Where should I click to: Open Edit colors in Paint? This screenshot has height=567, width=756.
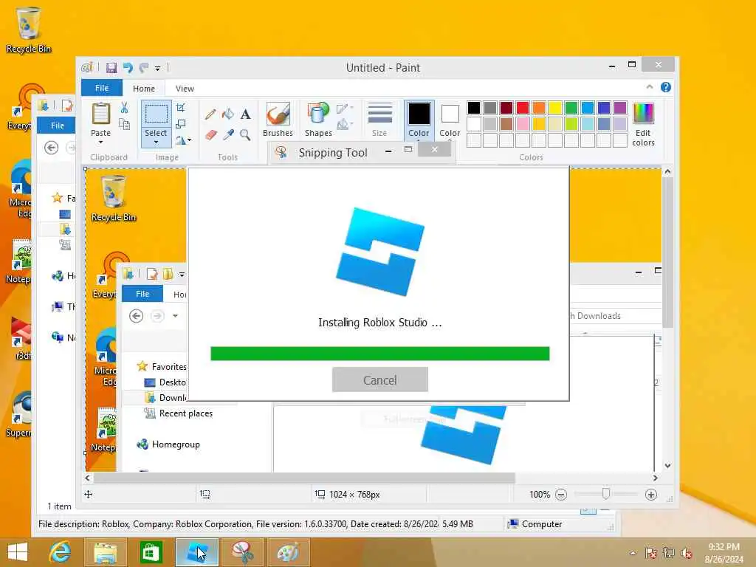point(643,124)
